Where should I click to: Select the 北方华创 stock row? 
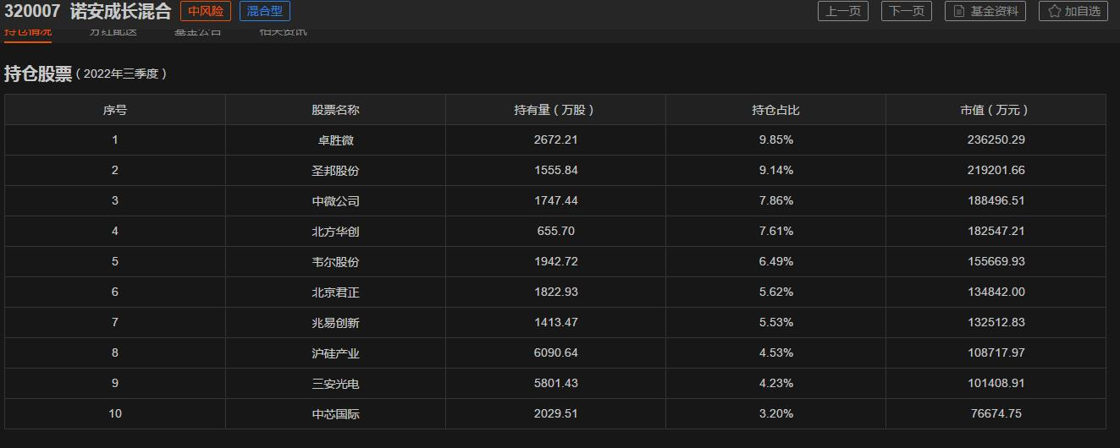coord(335,232)
